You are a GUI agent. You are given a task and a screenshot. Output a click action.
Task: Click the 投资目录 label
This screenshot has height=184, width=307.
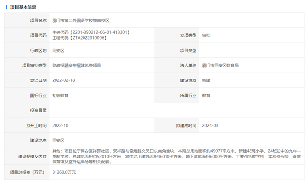click(x=38, y=110)
